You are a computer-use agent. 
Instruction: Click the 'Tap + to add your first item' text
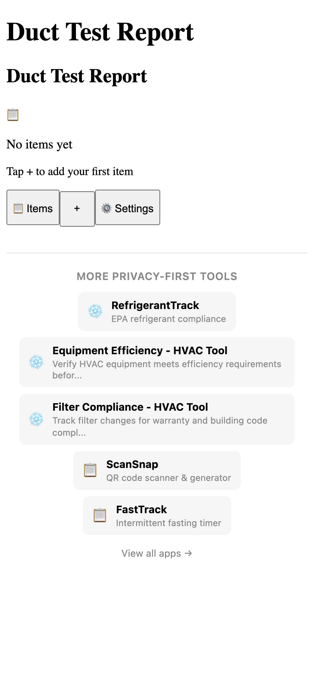click(x=70, y=171)
